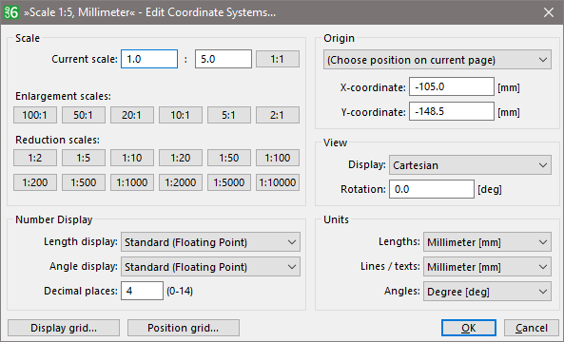Open the Origin position dropdown
This screenshot has height=342, width=564.
(437, 60)
